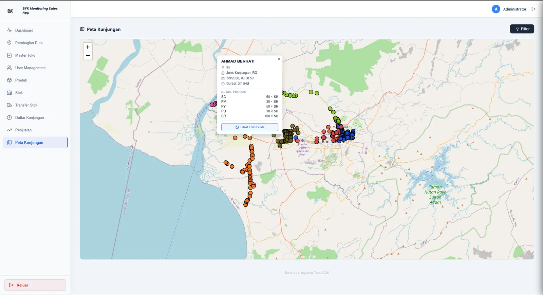Image resolution: width=543 pixels, height=295 pixels.
Task: Navigate to User Management
Action: pos(35,68)
